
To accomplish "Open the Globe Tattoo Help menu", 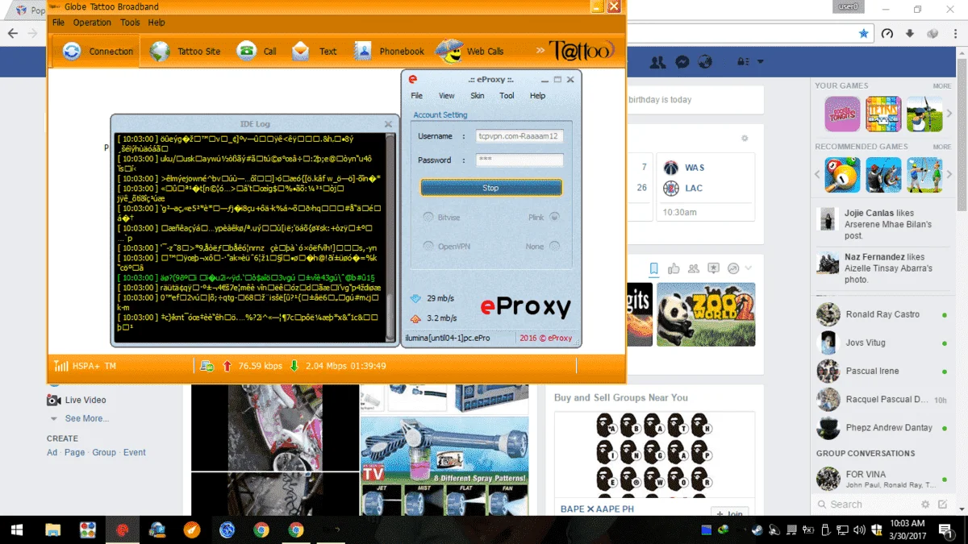I will 156,23.
